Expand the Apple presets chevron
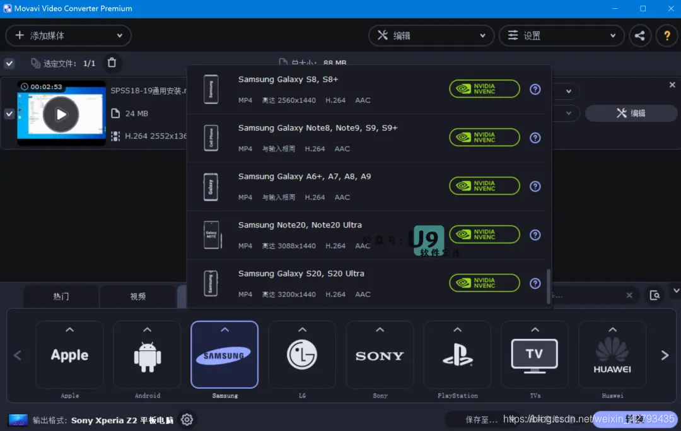 pos(69,330)
